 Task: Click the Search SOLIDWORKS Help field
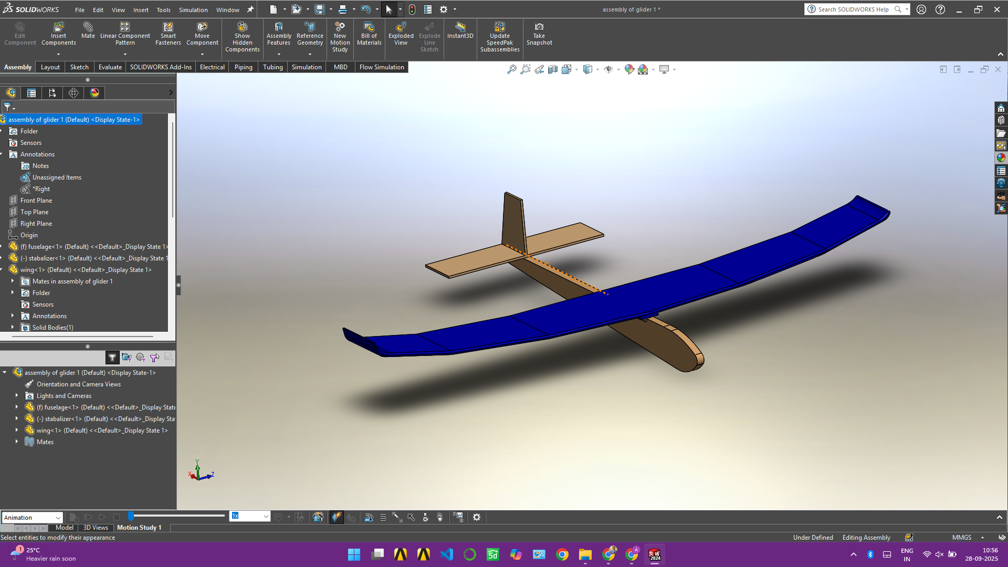pyautogui.click(x=853, y=9)
